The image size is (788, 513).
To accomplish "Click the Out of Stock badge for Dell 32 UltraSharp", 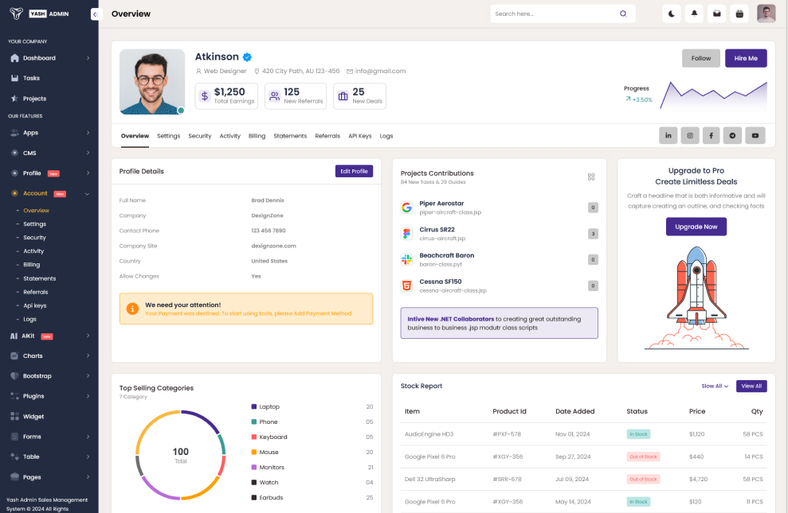I will [x=643, y=480].
